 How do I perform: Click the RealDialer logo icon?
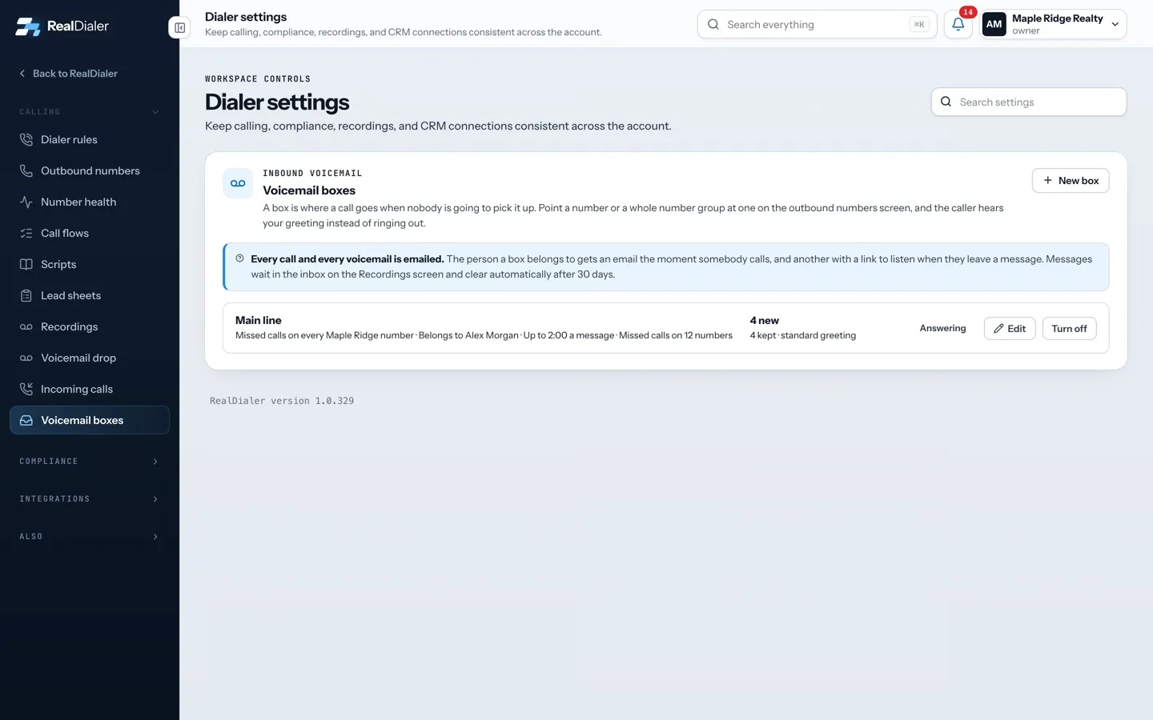click(27, 26)
